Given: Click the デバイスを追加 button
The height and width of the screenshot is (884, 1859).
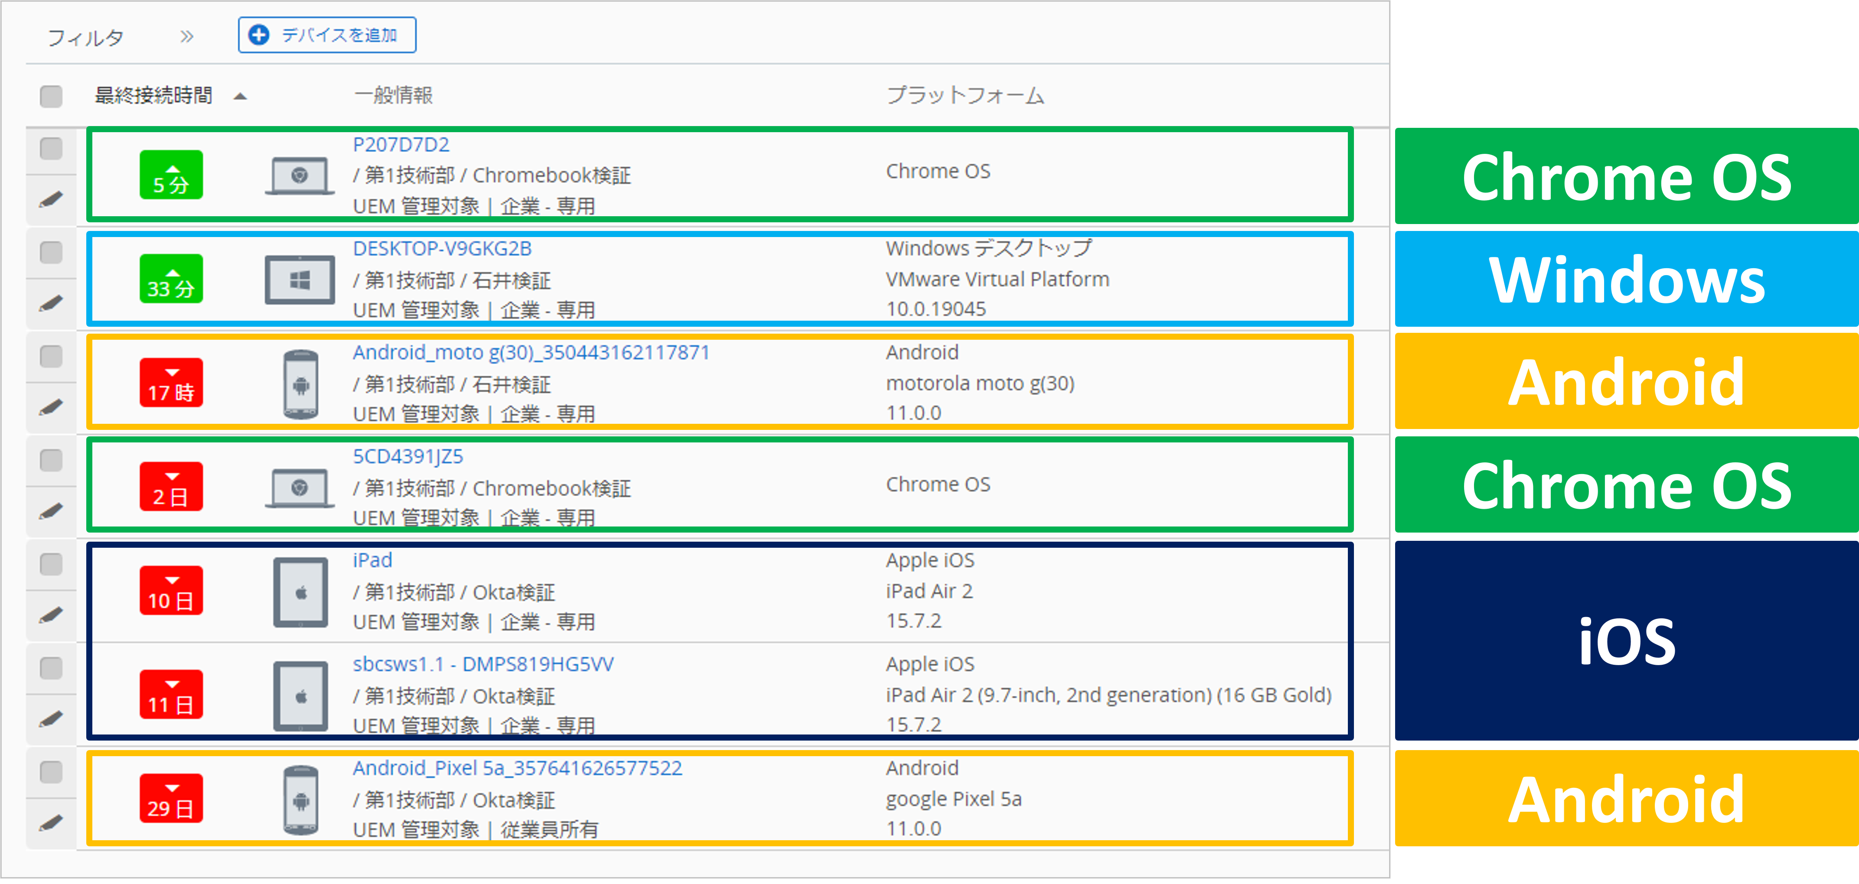Looking at the screenshot, I should (x=326, y=34).
